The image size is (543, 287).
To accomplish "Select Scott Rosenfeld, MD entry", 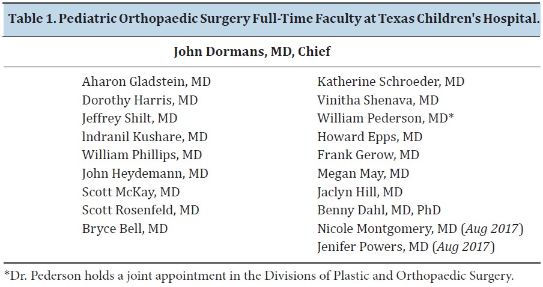I will pyautogui.click(x=141, y=210).
